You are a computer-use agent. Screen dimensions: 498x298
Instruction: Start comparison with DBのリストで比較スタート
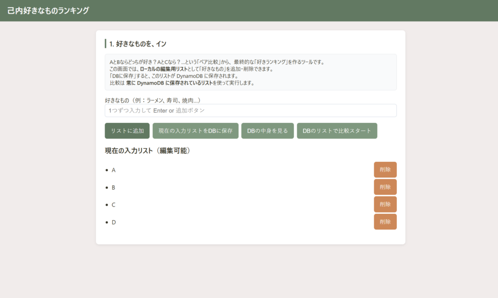tap(337, 131)
